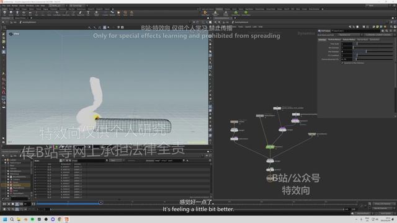
Task: Open Windows taskbar search
Action: pyautogui.click(x=12, y=219)
